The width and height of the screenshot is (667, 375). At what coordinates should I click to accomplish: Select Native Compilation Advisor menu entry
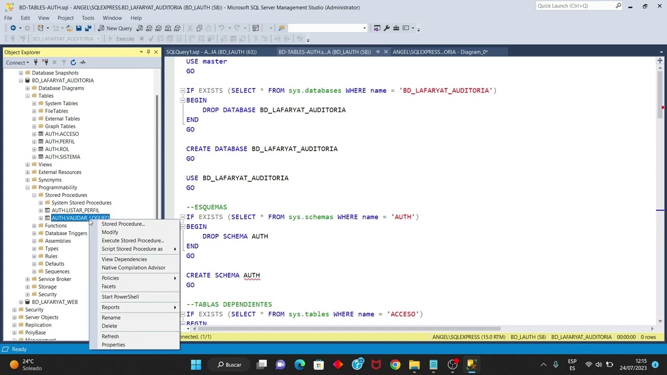coord(133,268)
